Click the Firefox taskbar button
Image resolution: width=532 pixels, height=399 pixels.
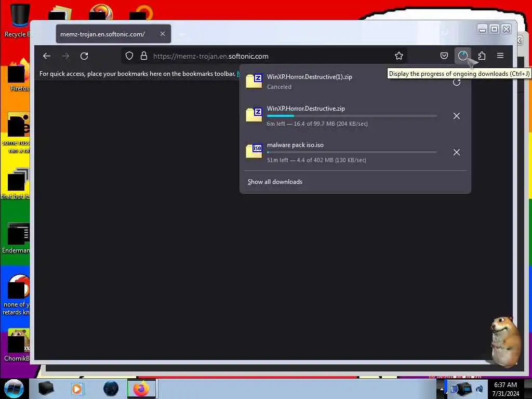[141, 389]
